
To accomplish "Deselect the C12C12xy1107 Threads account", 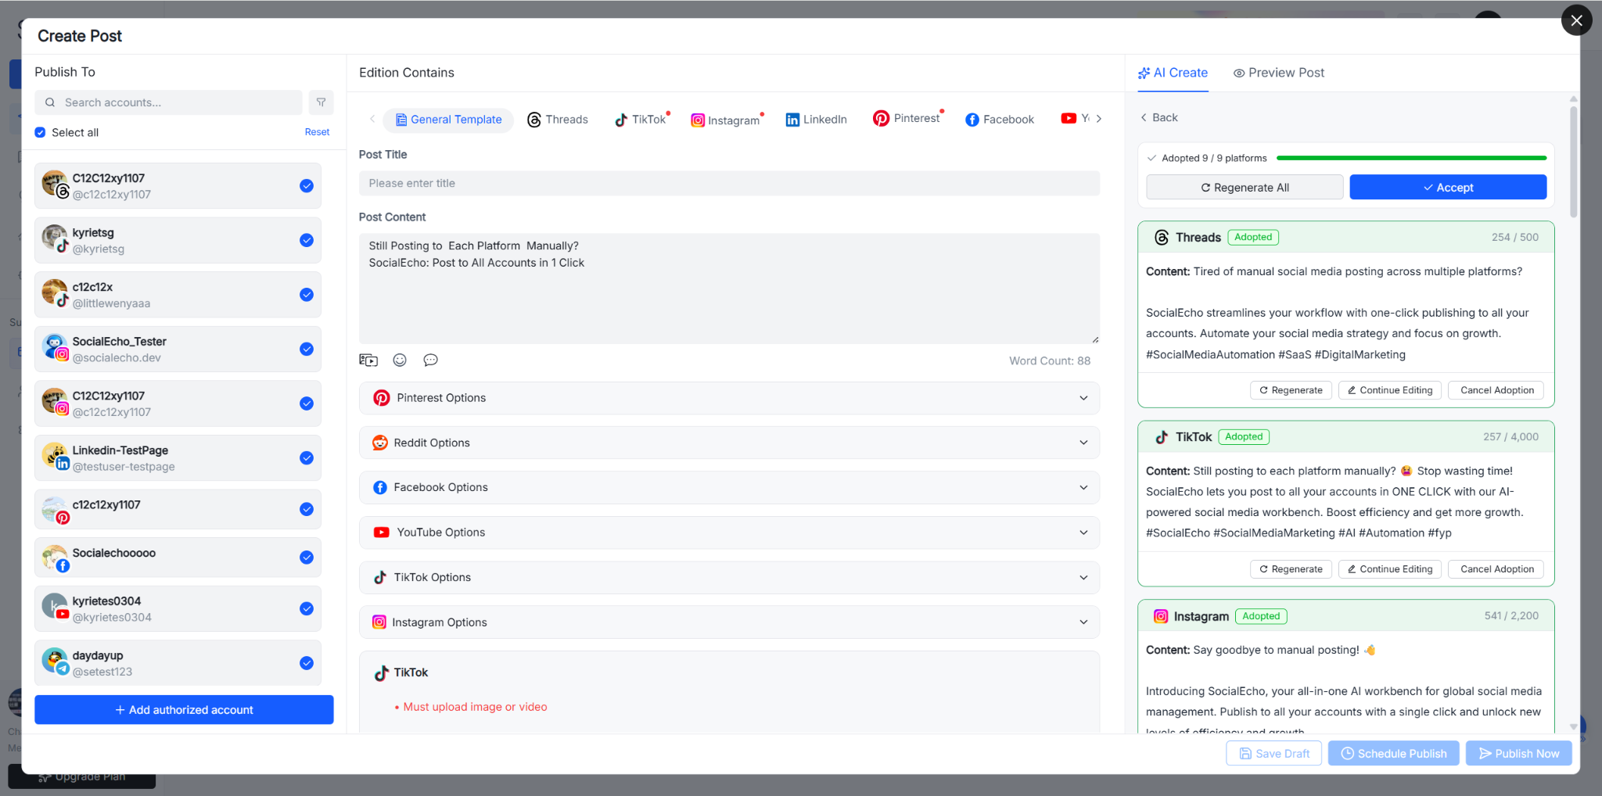I will pos(307,186).
